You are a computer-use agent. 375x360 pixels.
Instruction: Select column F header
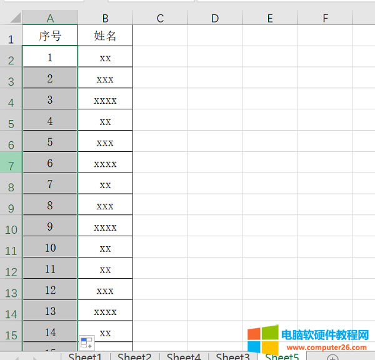(x=325, y=18)
